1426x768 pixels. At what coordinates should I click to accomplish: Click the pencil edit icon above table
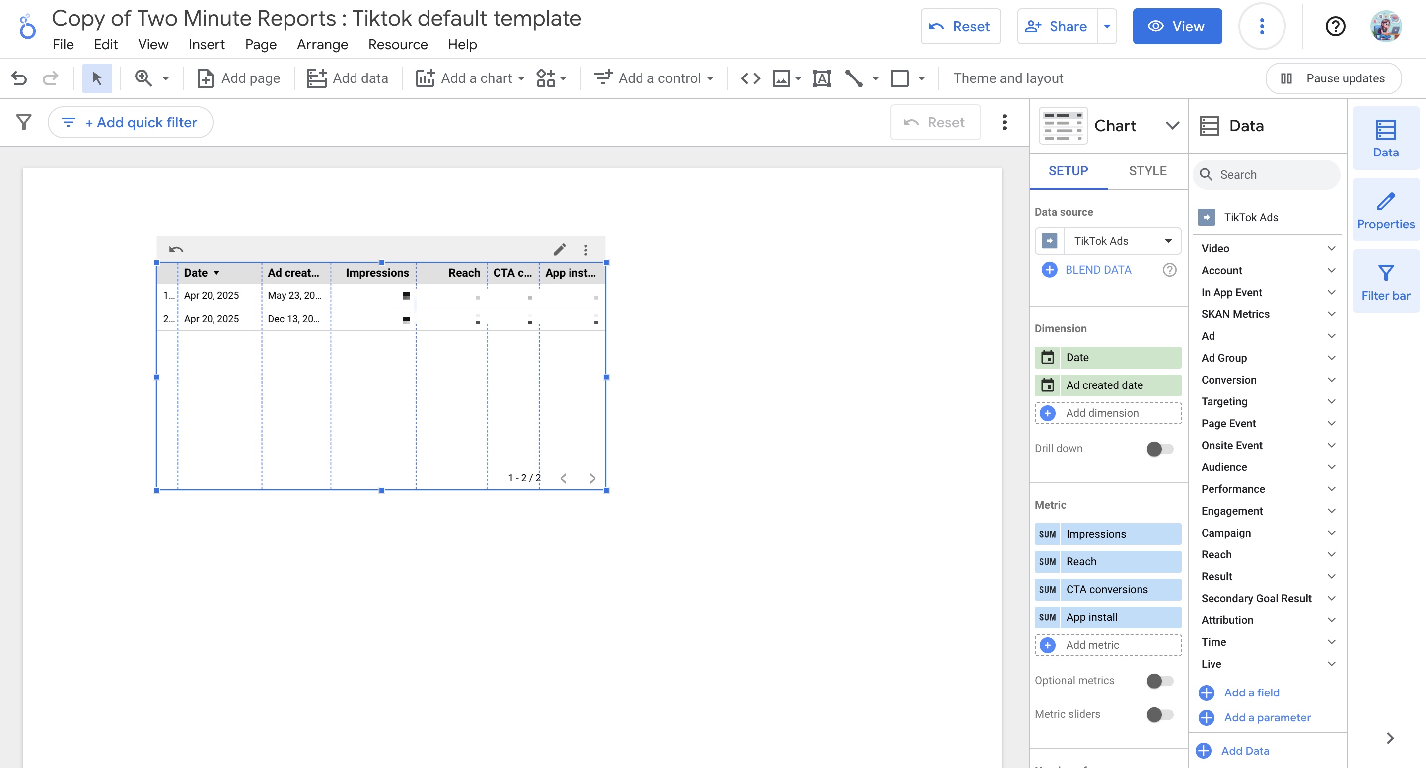click(560, 250)
